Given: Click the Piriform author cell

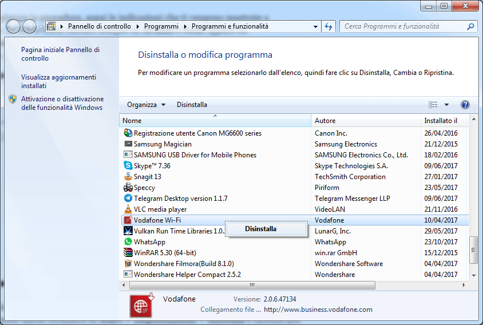Looking at the screenshot, I should tap(327, 187).
